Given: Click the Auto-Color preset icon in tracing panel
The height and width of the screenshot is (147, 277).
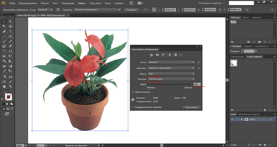Looking at the screenshot, I should [152, 55].
